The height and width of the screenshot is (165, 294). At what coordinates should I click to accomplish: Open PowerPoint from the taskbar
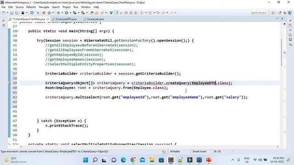coord(209,160)
